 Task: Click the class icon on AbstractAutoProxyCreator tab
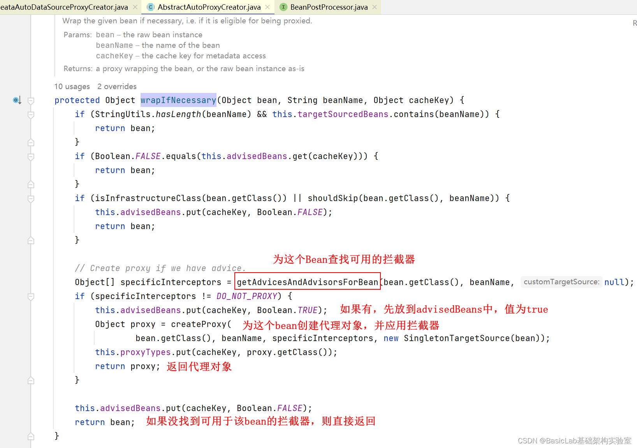[x=151, y=7]
